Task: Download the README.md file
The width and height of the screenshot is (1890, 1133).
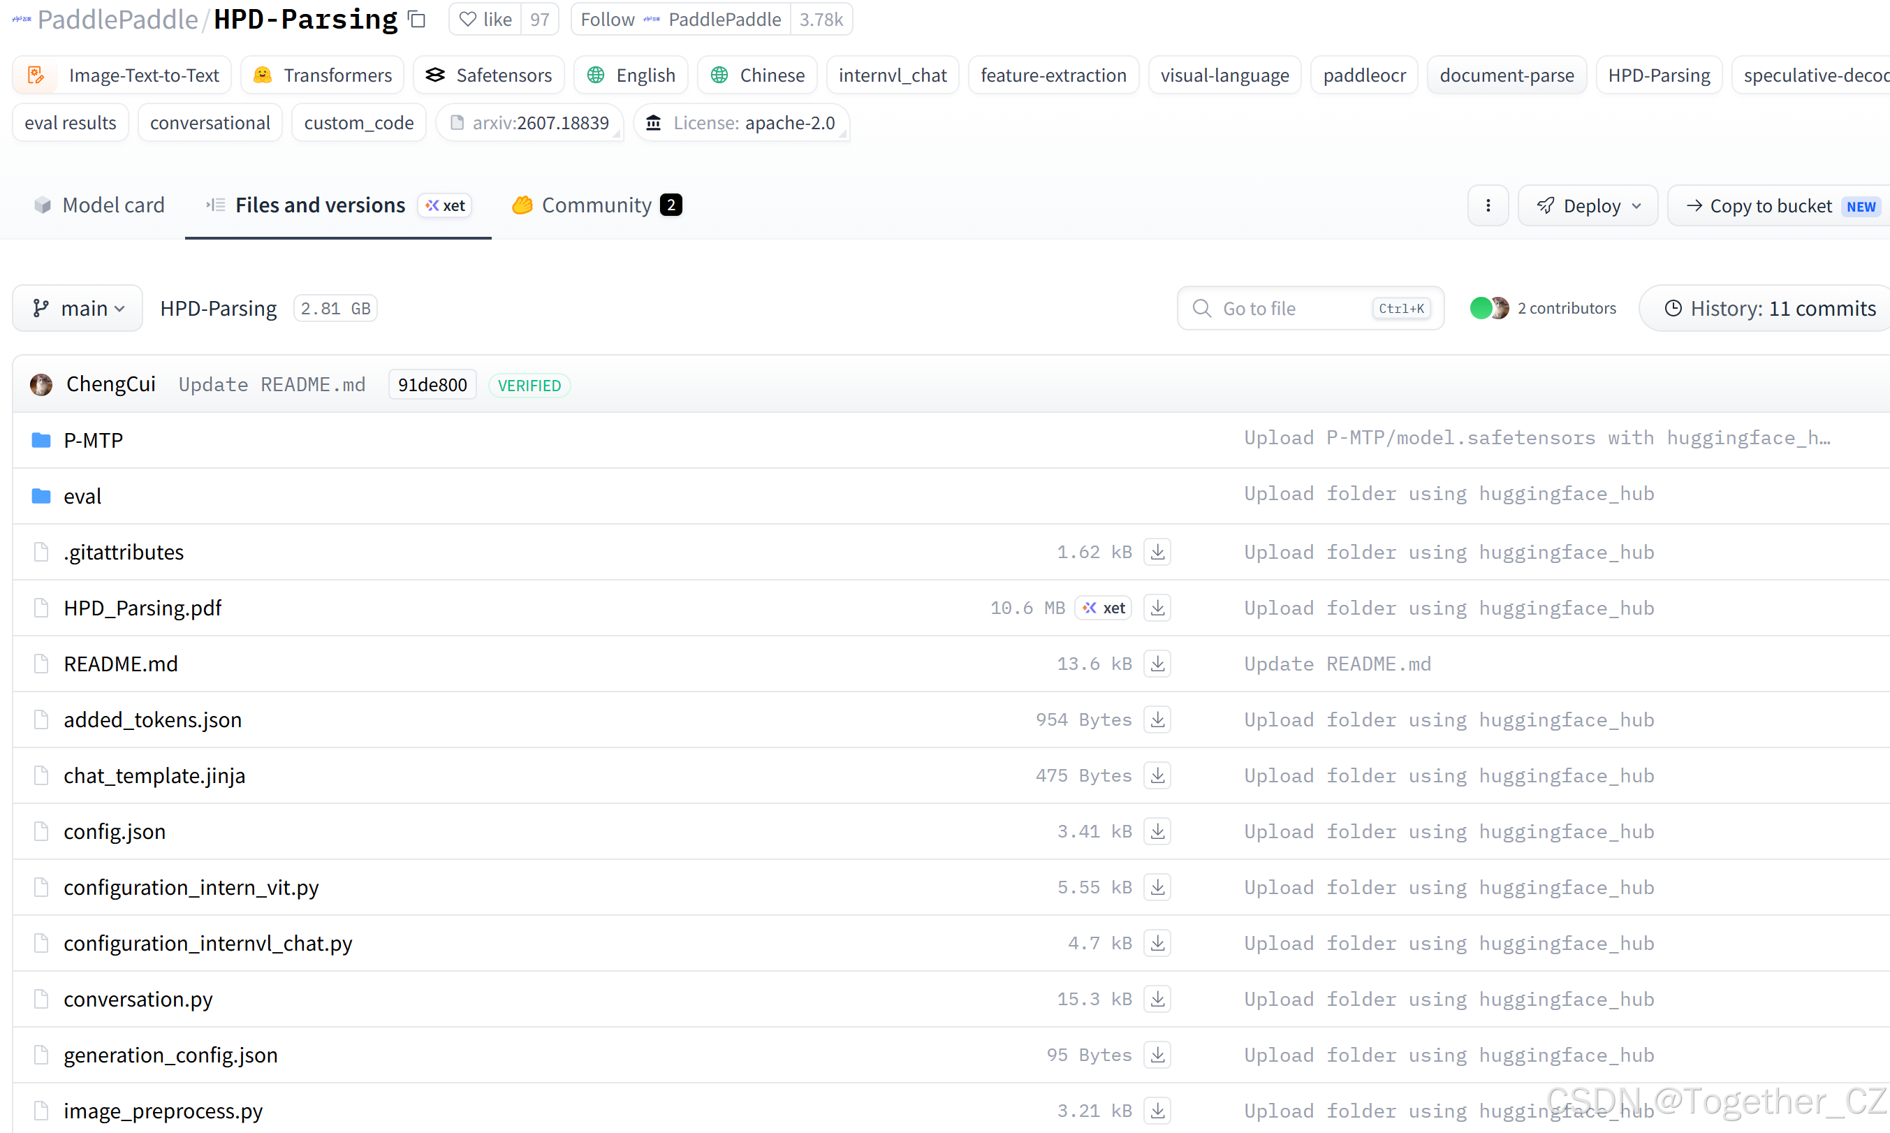Action: [1157, 663]
